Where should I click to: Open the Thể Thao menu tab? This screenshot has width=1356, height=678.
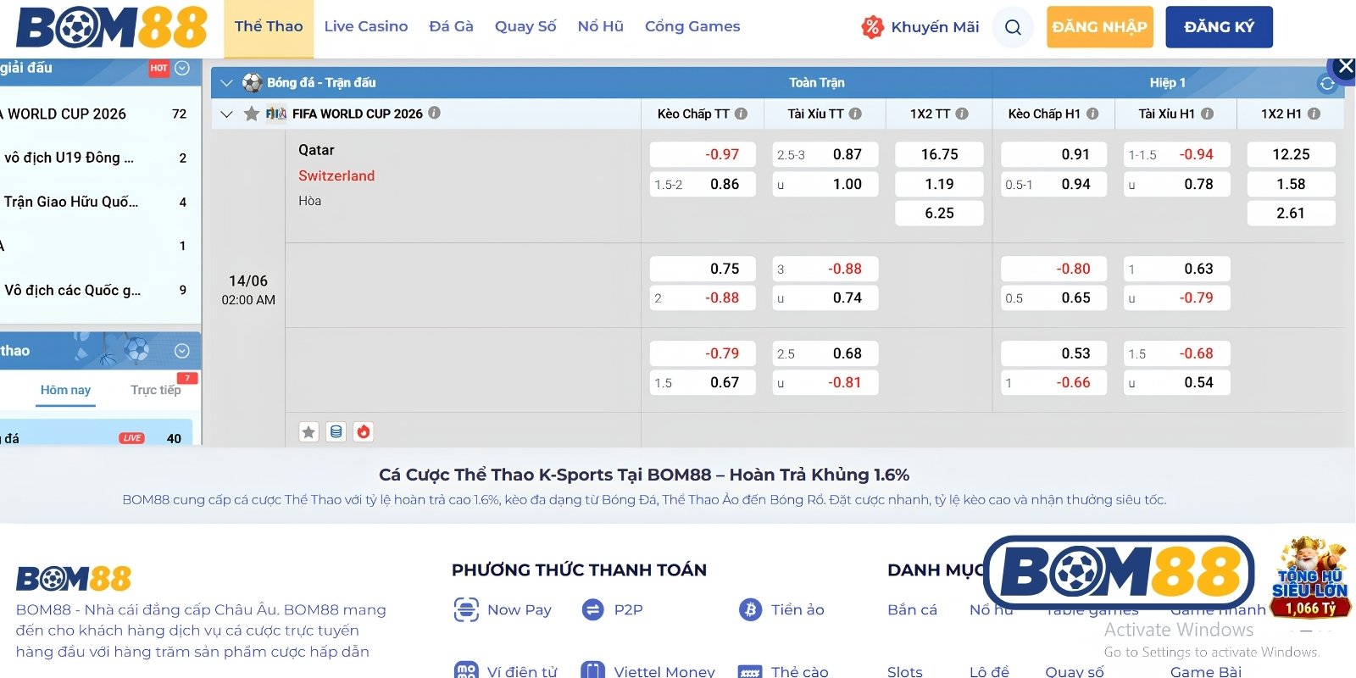(x=269, y=27)
